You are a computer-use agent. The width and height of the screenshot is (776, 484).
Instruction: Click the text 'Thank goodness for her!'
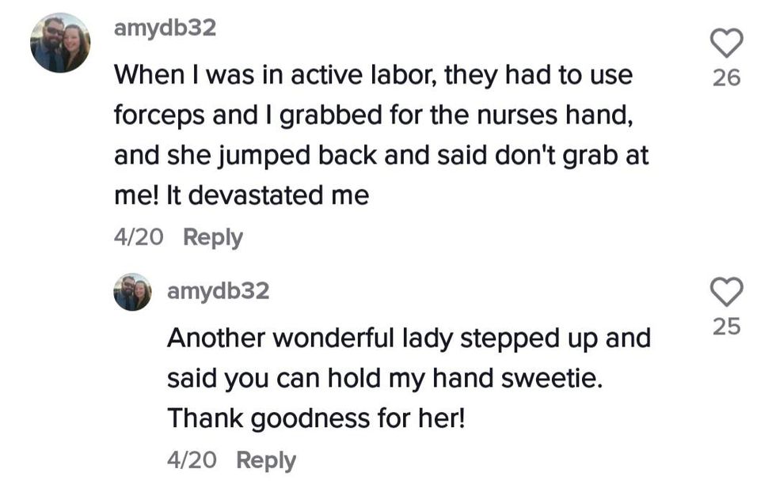point(314,419)
